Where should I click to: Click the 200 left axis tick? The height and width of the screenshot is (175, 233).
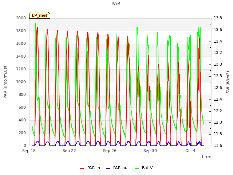[22, 133]
